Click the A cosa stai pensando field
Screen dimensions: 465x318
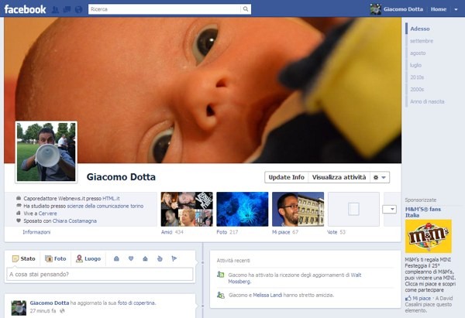pos(100,274)
